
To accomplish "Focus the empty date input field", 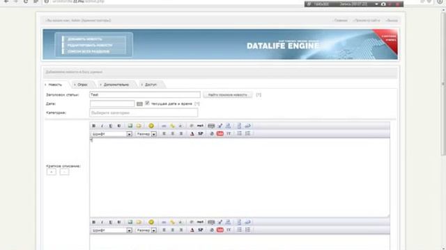I will (112, 103).
